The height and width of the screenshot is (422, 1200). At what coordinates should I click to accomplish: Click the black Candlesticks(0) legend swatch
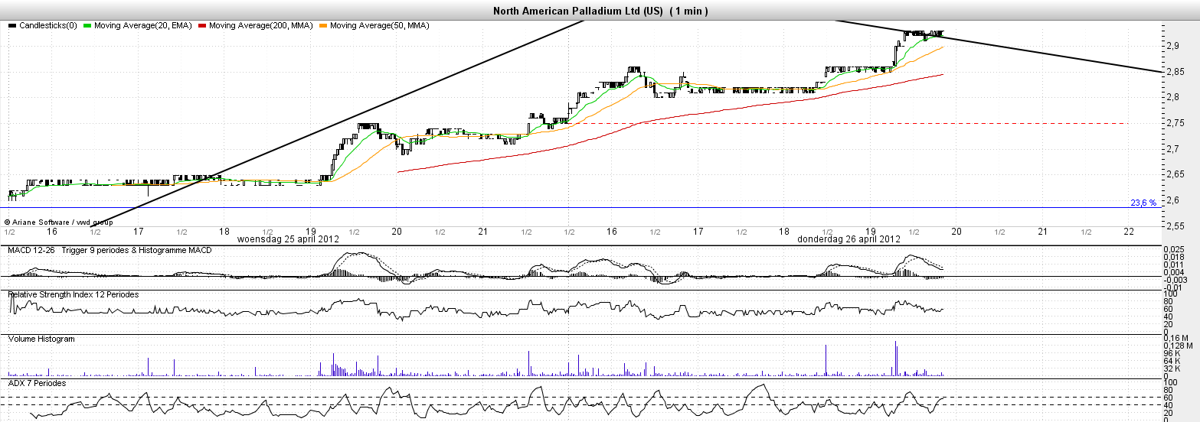pos(12,26)
